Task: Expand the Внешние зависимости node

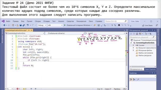Action: pos(133,48)
